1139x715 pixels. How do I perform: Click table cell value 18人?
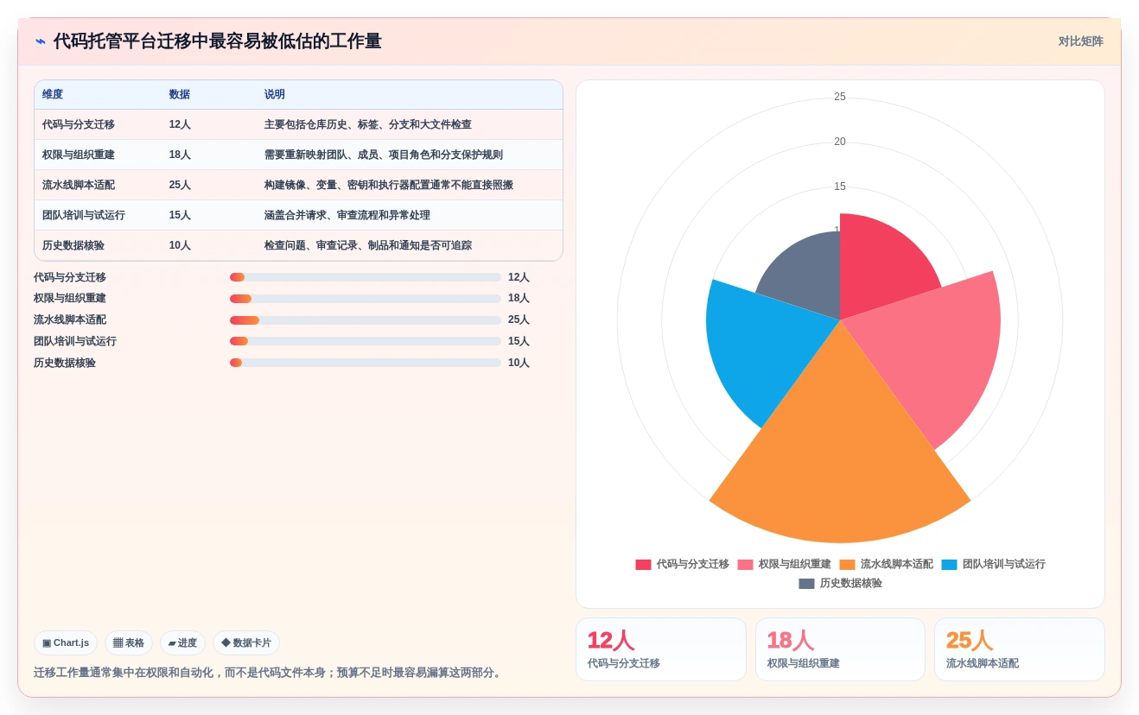(x=180, y=155)
